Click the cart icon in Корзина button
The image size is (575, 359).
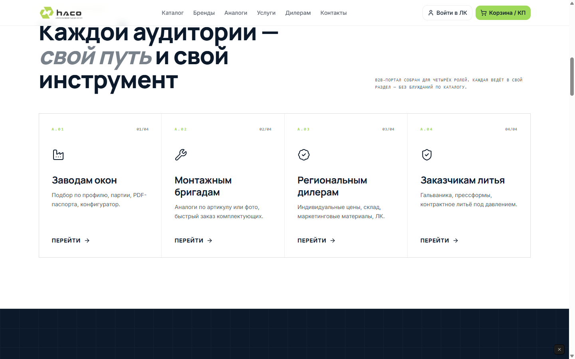[484, 13]
